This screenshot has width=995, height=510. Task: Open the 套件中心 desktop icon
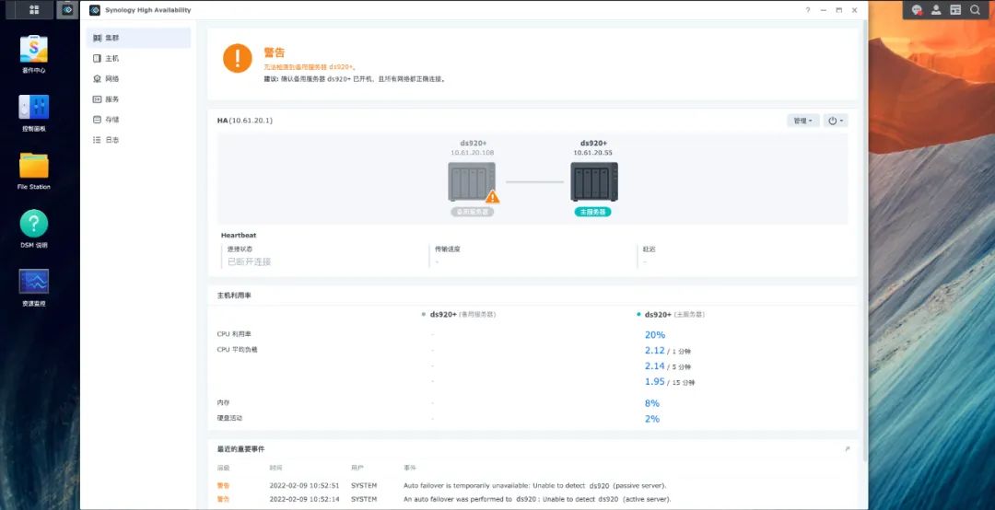click(34, 54)
